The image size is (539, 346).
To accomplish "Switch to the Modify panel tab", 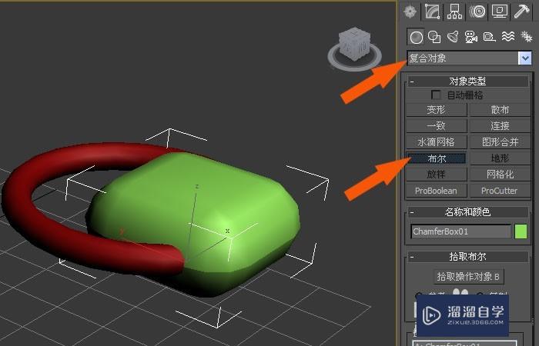I will click(x=432, y=12).
